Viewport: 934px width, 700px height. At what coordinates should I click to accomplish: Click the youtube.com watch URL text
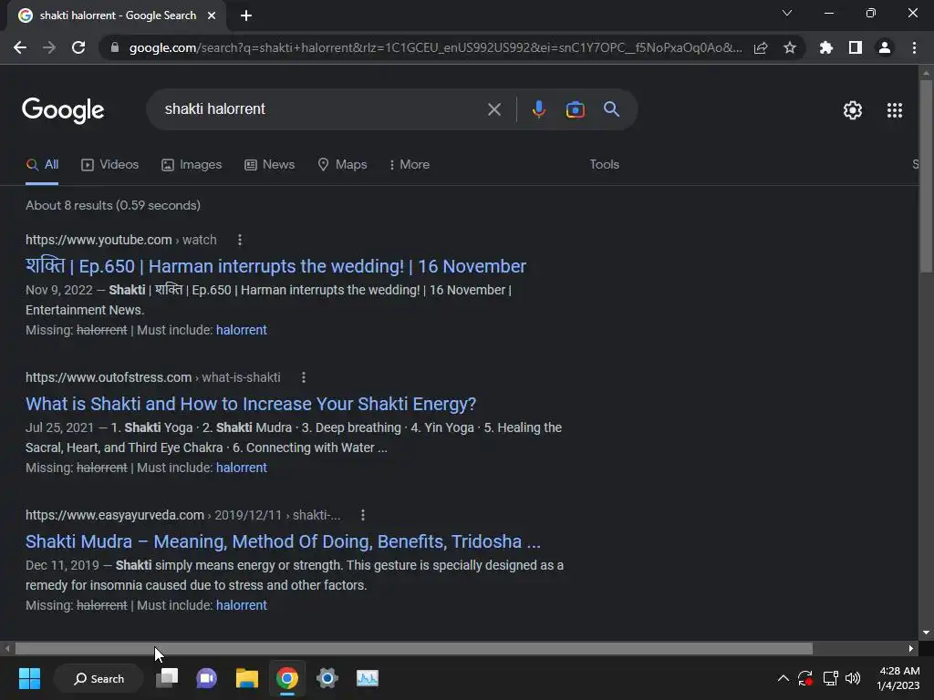click(x=121, y=240)
